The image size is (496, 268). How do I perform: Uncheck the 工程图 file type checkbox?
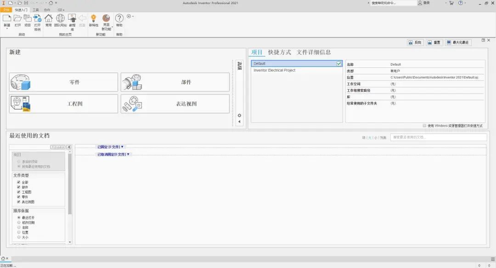point(19,192)
